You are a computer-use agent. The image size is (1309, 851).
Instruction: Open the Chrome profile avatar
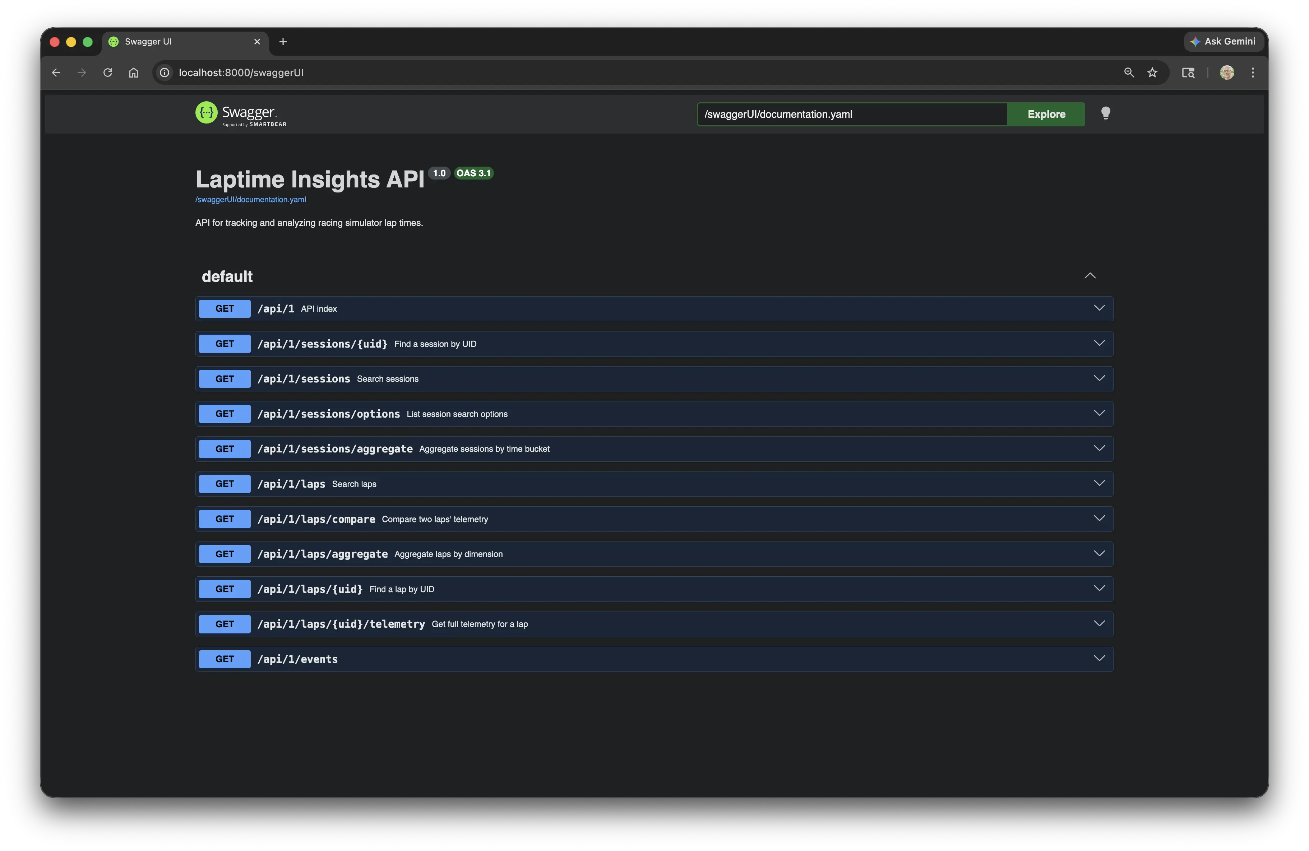tap(1227, 73)
